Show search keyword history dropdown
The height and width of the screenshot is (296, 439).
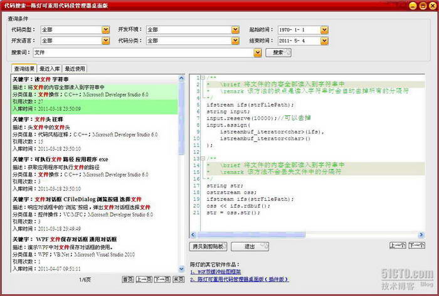coord(257,53)
